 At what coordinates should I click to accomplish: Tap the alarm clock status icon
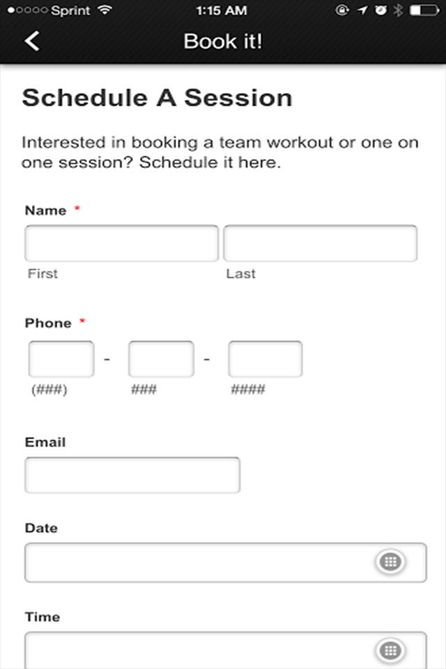380,10
